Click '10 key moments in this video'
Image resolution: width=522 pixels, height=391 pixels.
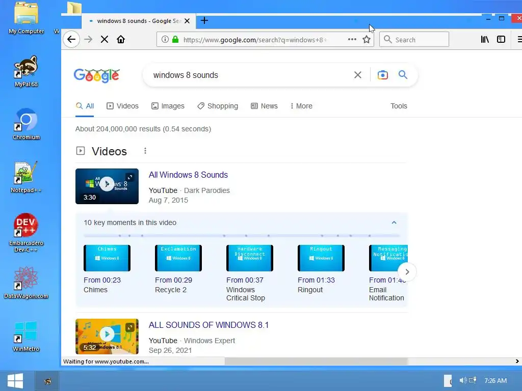click(x=130, y=223)
